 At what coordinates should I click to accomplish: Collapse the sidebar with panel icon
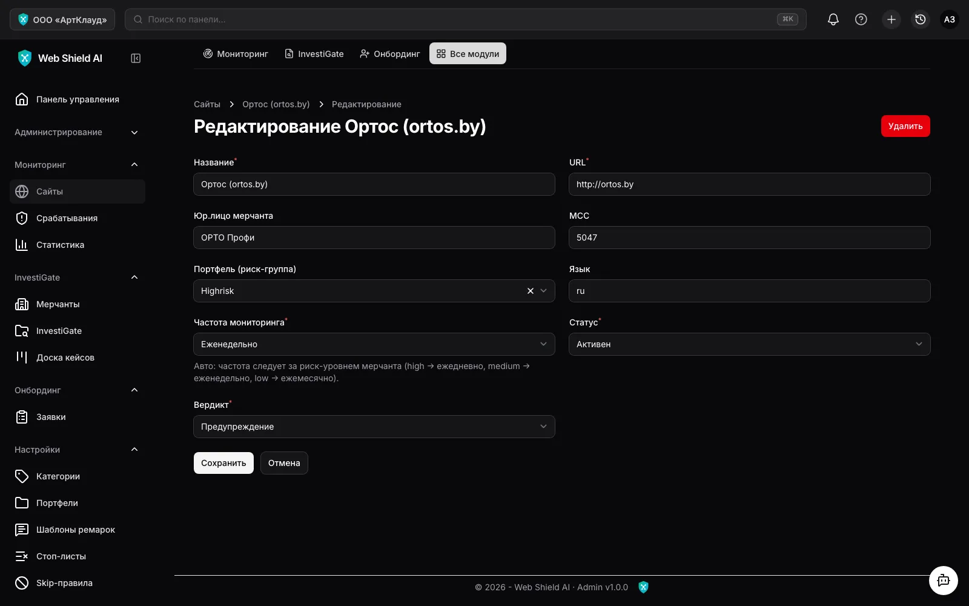point(136,58)
